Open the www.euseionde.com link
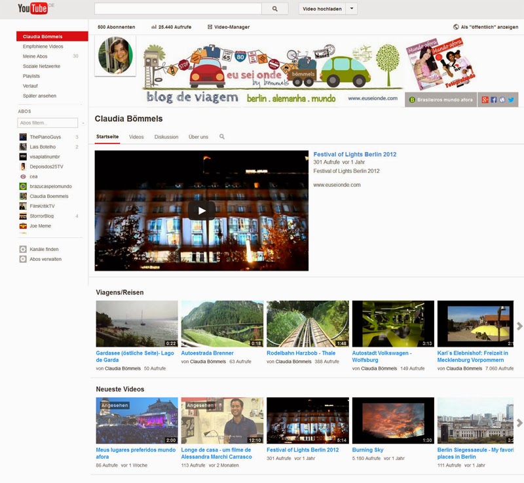This screenshot has width=524, height=483. point(336,185)
